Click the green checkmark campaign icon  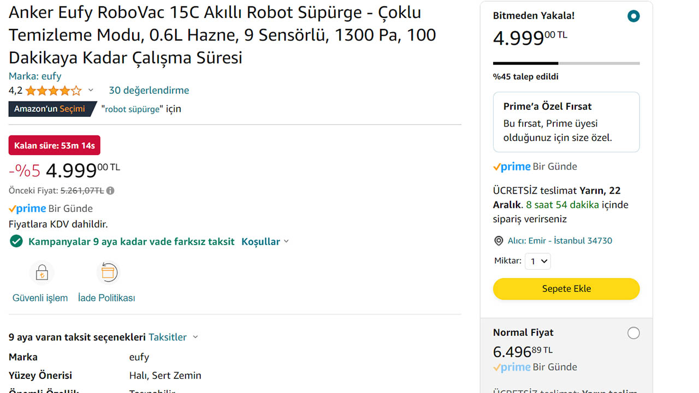pos(16,241)
